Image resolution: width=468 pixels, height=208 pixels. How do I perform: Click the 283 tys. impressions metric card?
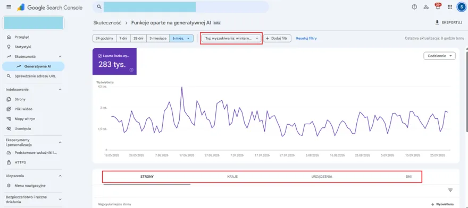point(115,62)
